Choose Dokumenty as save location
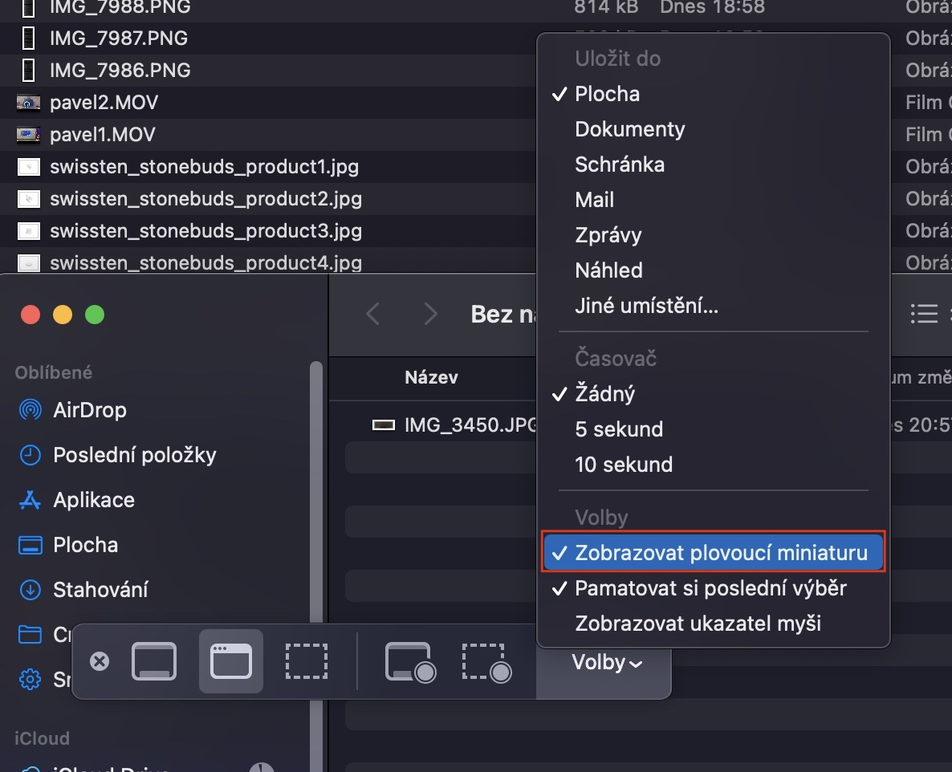 point(630,129)
